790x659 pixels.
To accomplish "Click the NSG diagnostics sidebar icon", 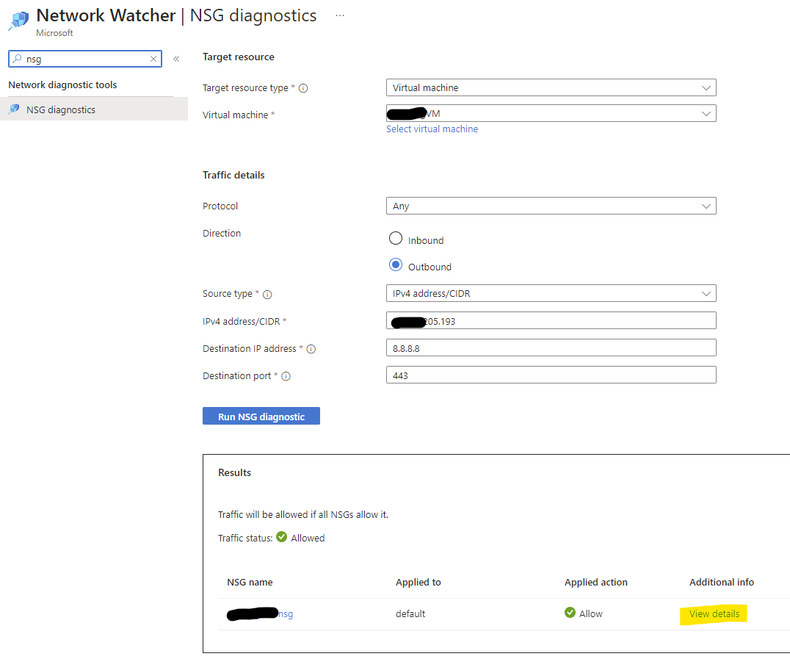I will 15,109.
